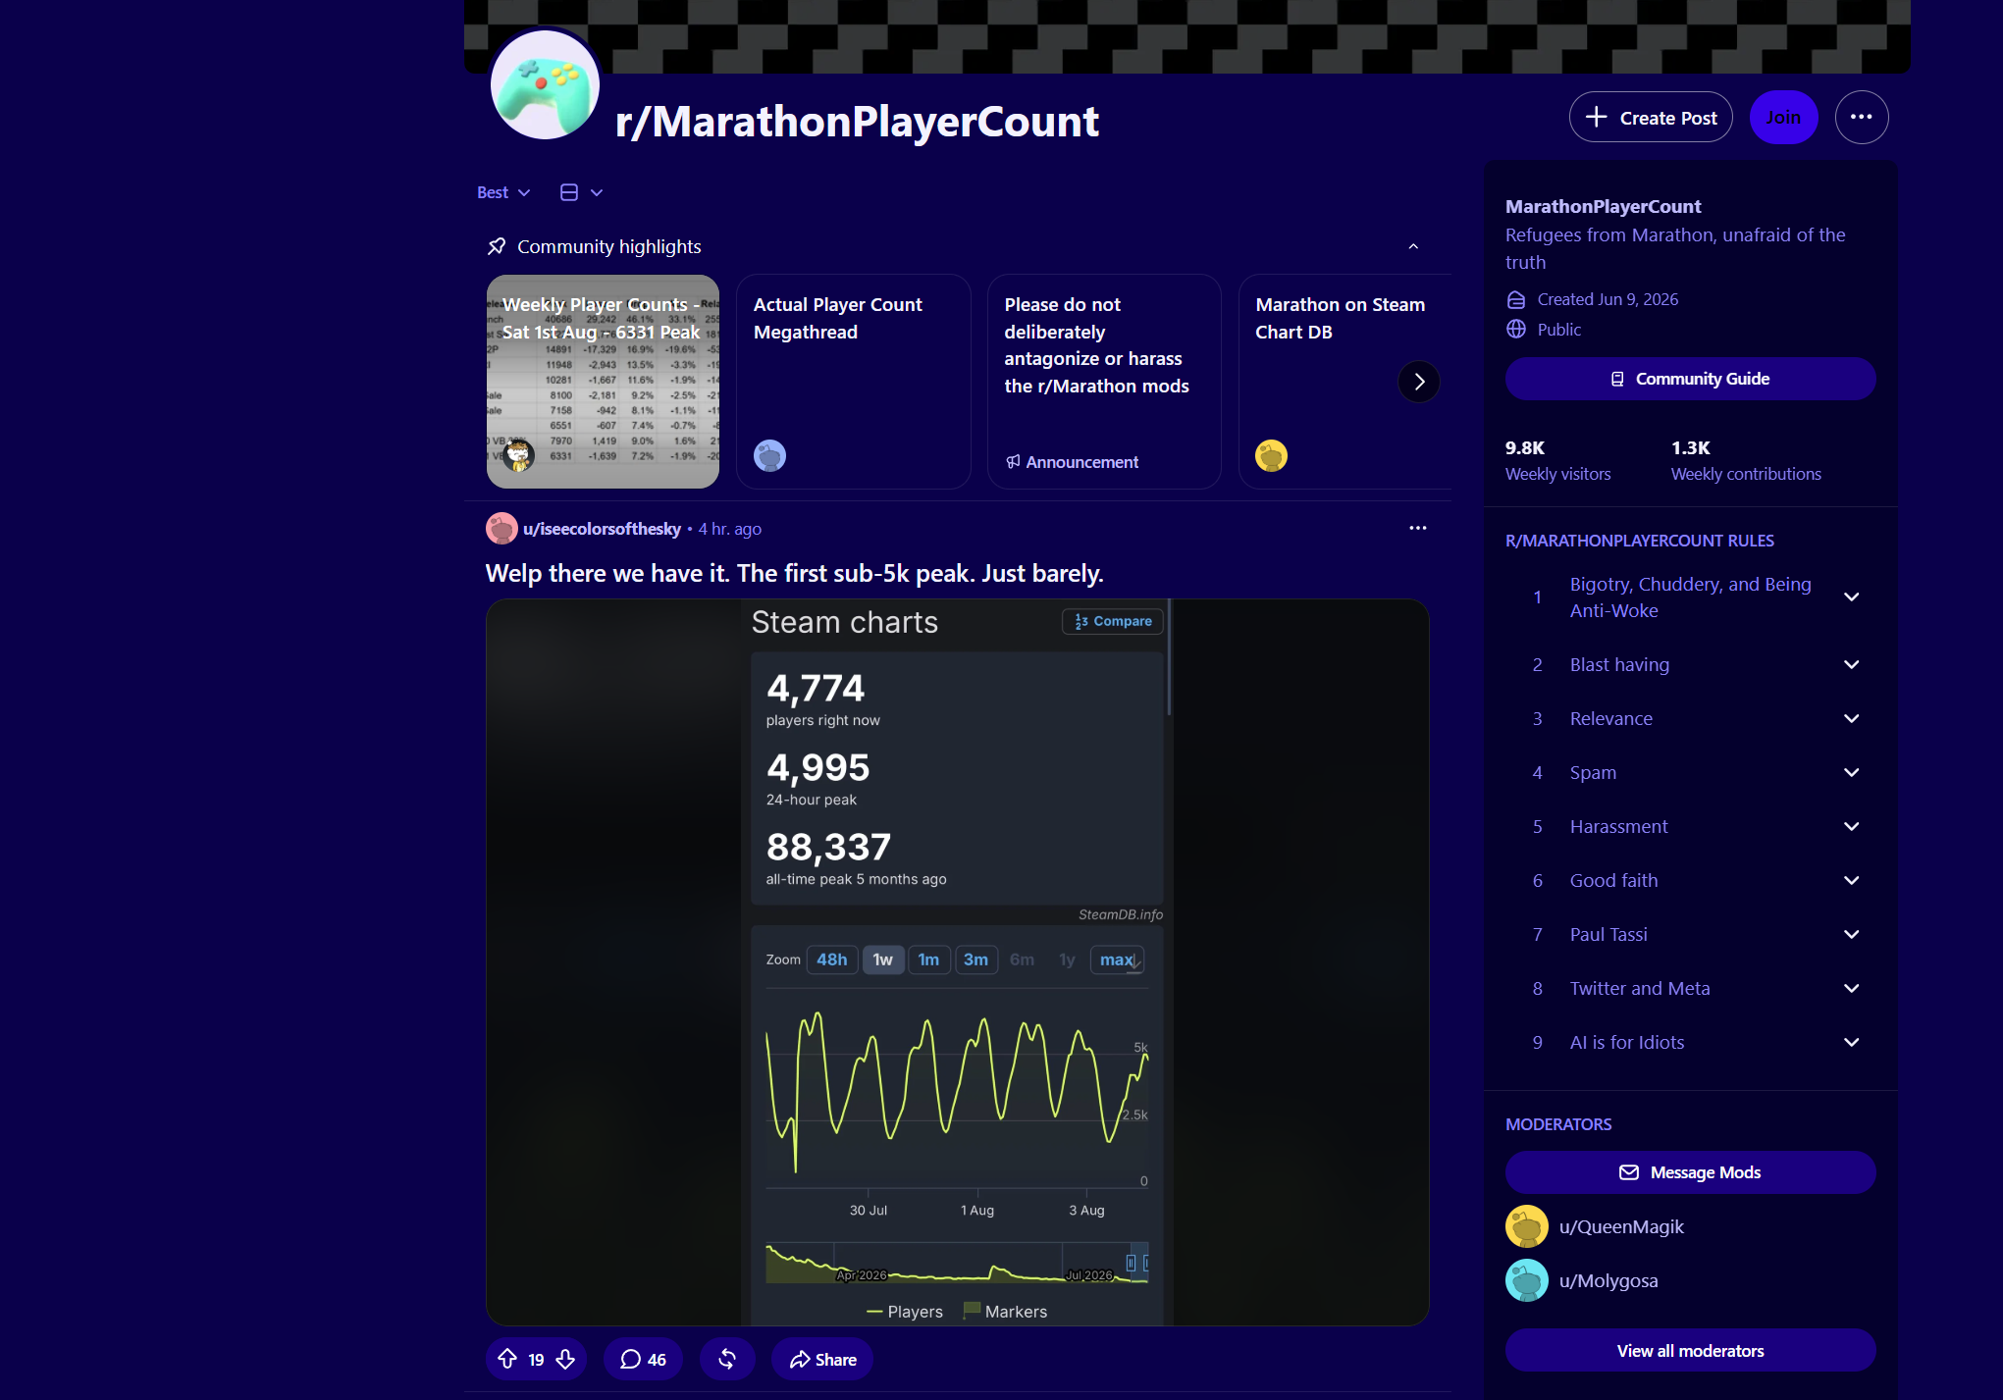Click the crosspost repost arrows button

[727, 1359]
